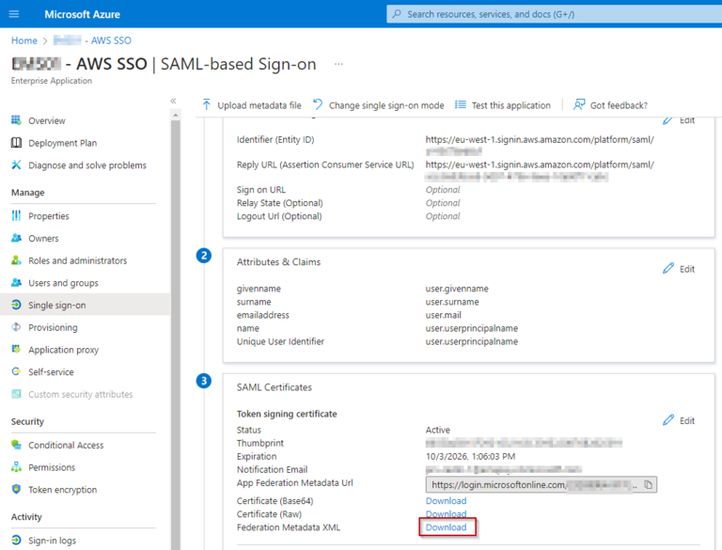The height and width of the screenshot is (550, 722).
Task: Choose Test this application
Action: [510, 105]
